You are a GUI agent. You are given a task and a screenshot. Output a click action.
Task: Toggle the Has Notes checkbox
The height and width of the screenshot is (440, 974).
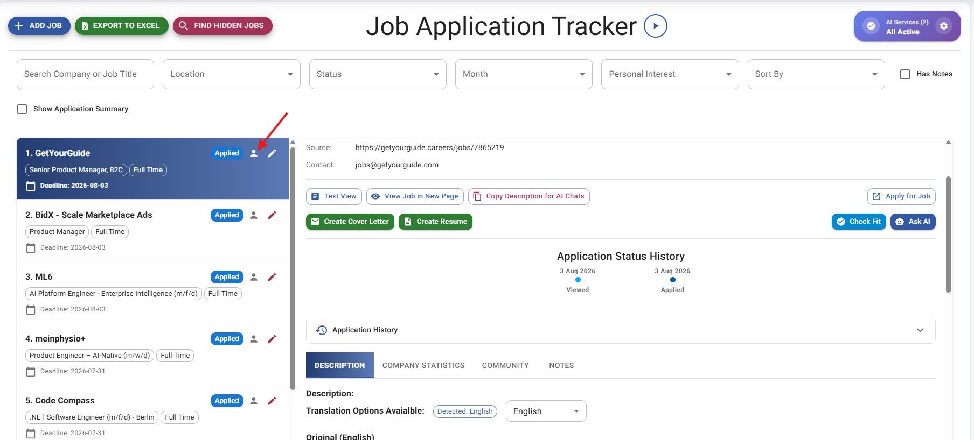pos(905,74)
